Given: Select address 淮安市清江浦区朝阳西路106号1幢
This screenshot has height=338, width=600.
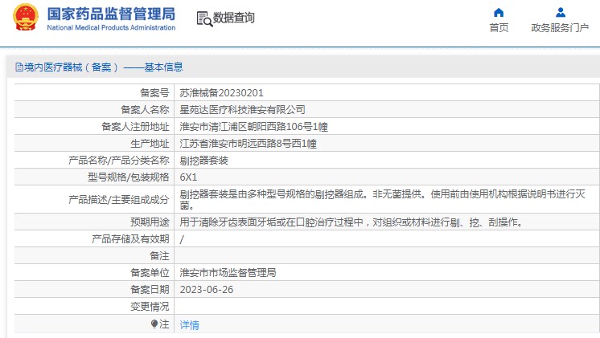Looking at the screenshot, I should (x=253, y=126).
